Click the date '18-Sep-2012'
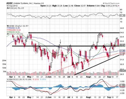126x99 pixels. tap(12, 6)
